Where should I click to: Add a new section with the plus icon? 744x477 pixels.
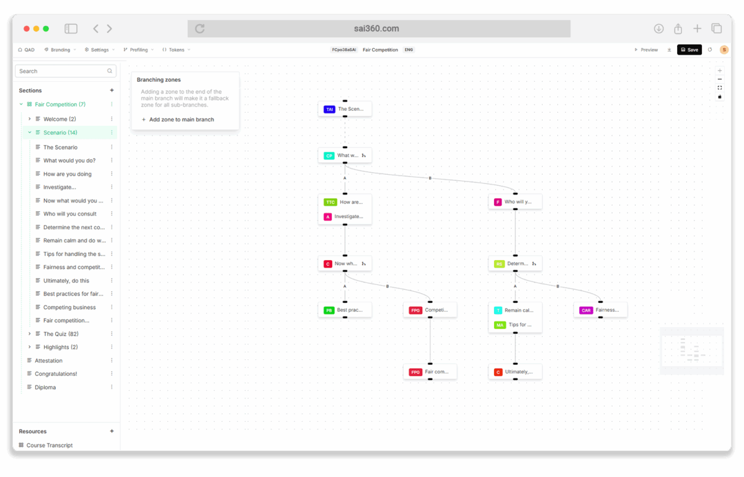point(112,90)
